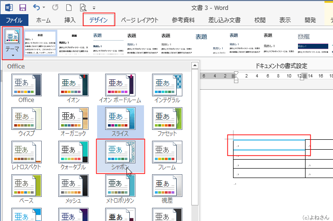Switch to 差し込み文書 tab

point(225,20)
